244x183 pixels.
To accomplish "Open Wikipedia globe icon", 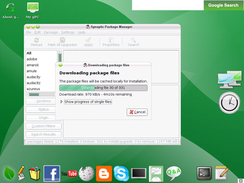I will [x=87, y=174].
